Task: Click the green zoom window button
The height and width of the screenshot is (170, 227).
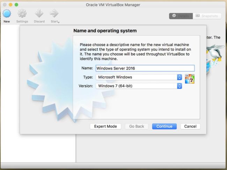Action: click(x=16, y=5)
